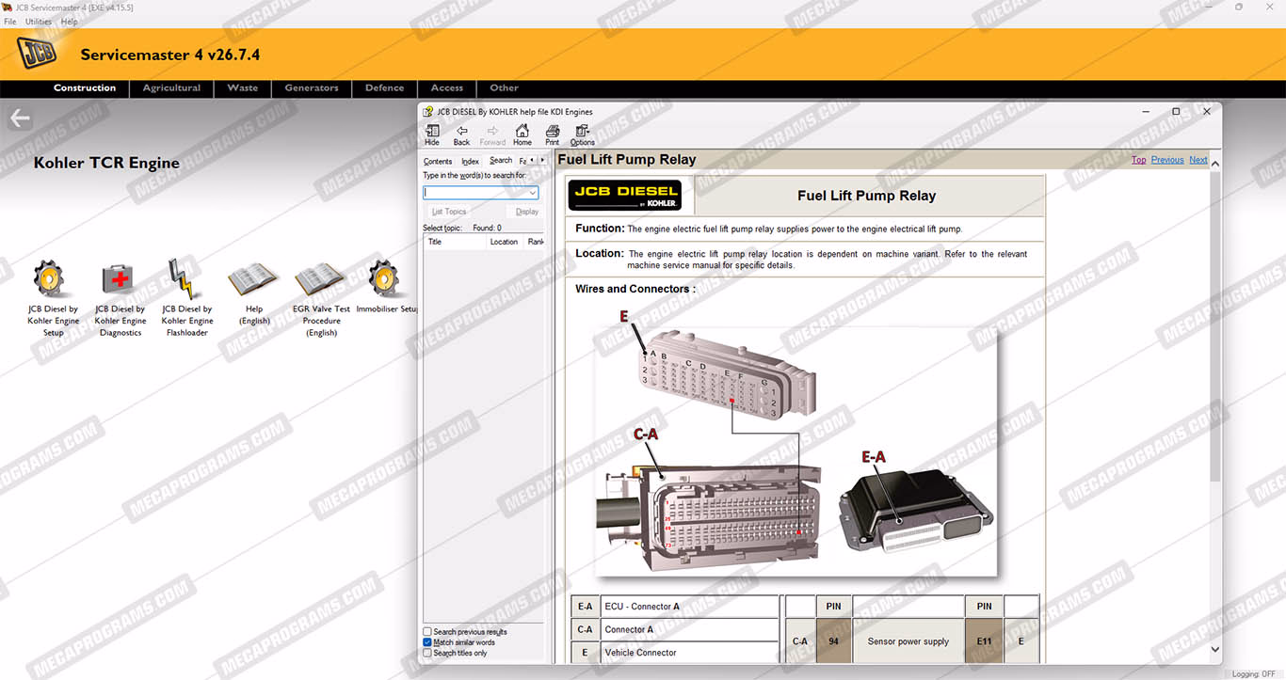
Task: Click the 'Vehicle Connector' table cell
Action: pos(690,653)
